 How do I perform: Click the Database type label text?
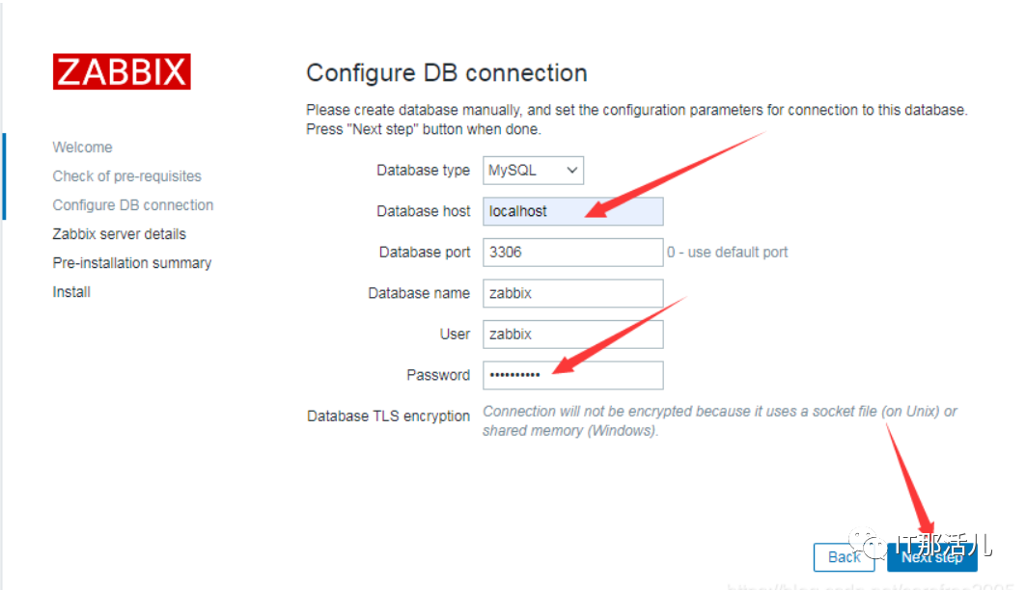[x=423, y=171]
